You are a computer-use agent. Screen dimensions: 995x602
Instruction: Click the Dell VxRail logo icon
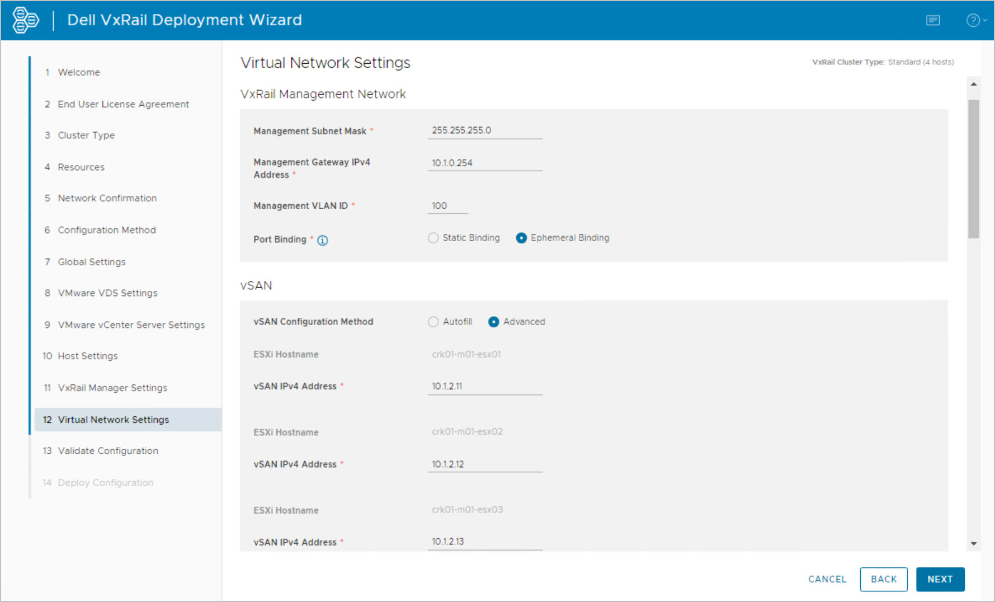click(26, 20)
